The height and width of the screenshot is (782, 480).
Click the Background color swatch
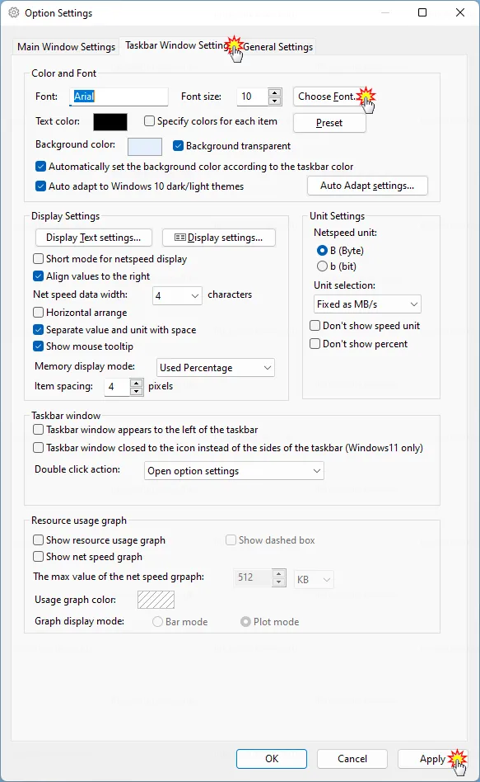(x=145, y=147)
